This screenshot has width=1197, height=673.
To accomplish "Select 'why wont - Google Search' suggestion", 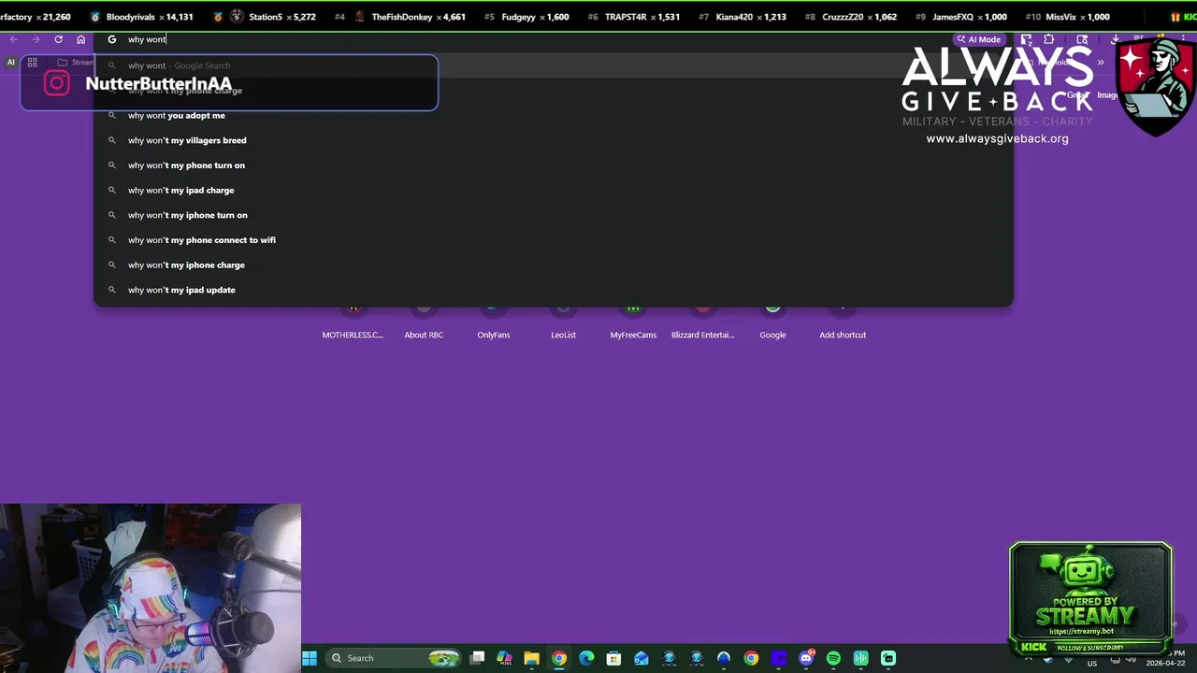I will pyautogui.click(x=553, y=65).
